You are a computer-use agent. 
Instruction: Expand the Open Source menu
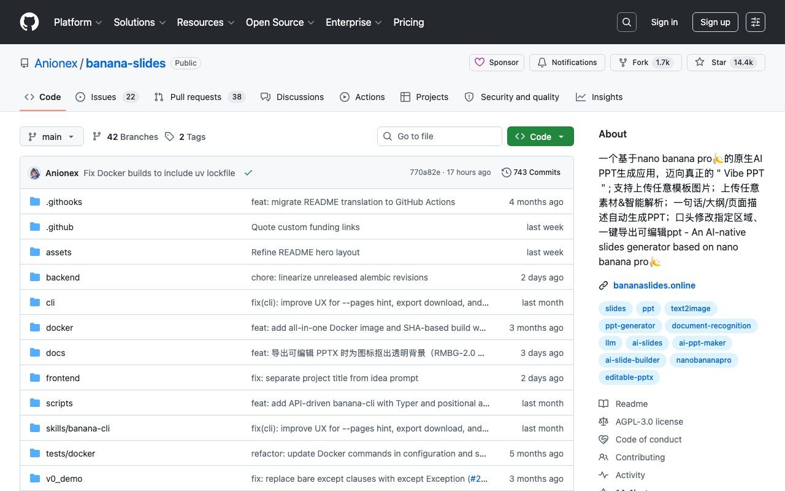pyautogui.click(x=280, y=22)
